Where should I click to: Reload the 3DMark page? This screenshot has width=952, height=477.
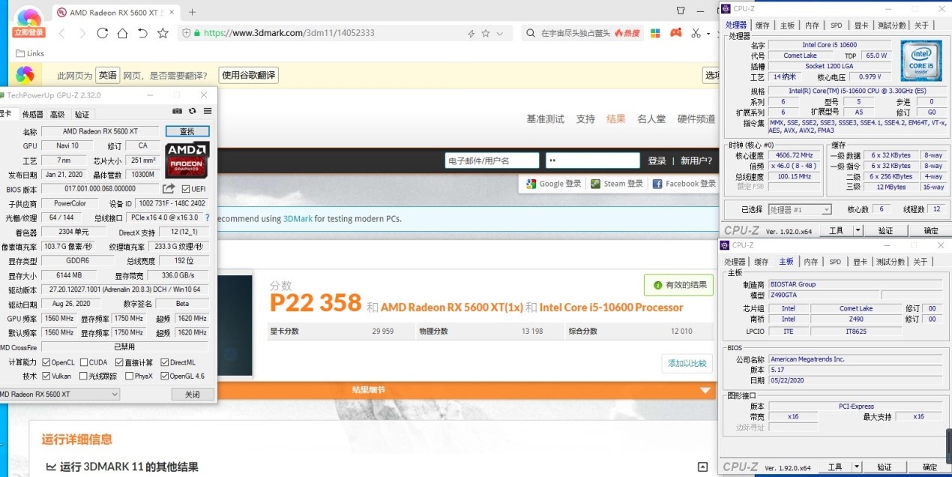click(103, 33)
